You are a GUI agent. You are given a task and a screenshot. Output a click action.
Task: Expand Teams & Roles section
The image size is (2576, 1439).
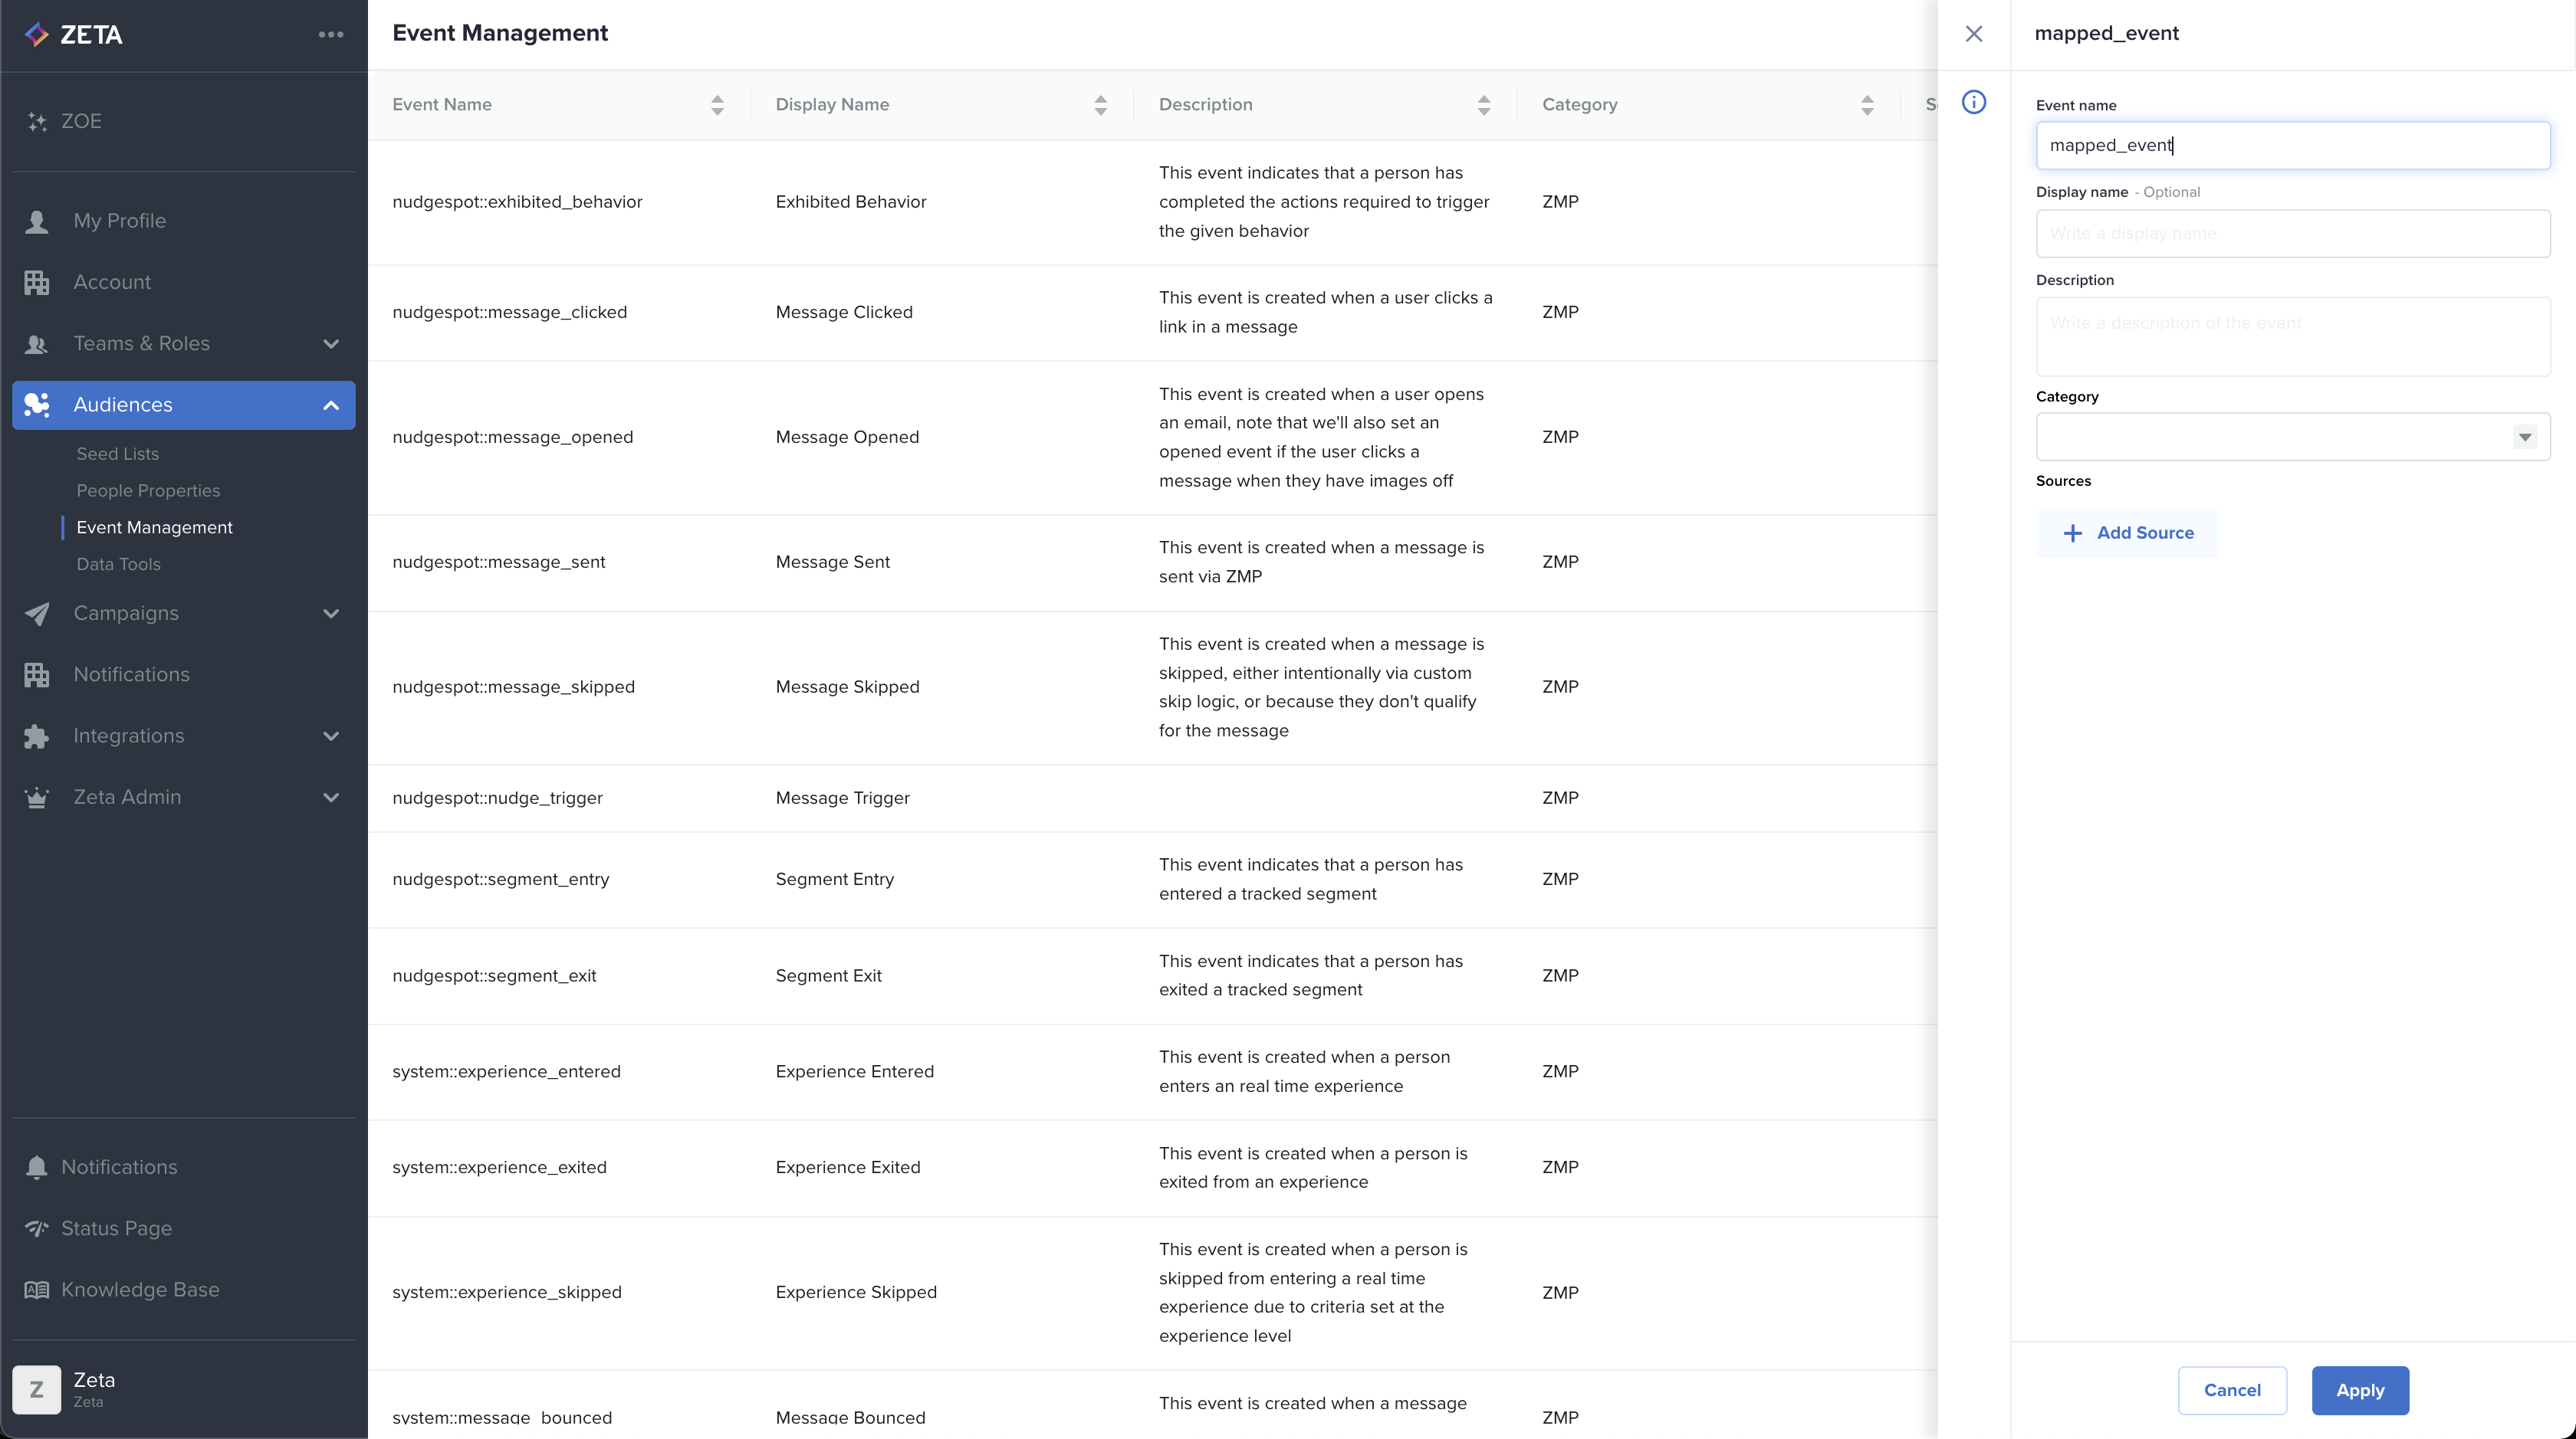[x=331, y=344]
